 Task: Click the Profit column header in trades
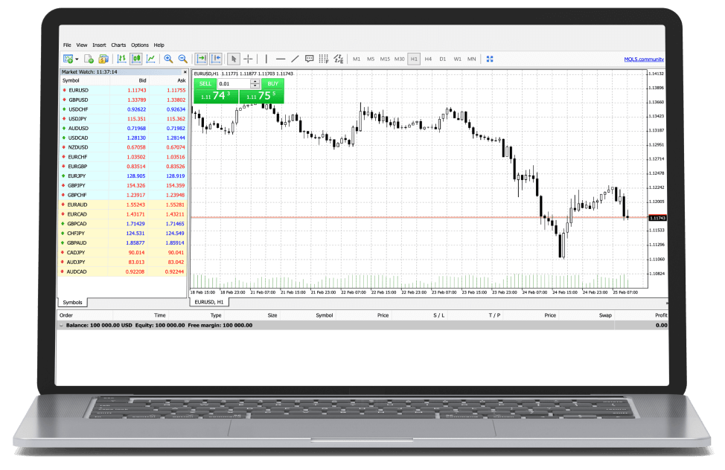pos(661,315)
